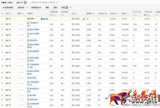Click the bid icon before 0.08元 in the 1,406 row

click(73, 78)
